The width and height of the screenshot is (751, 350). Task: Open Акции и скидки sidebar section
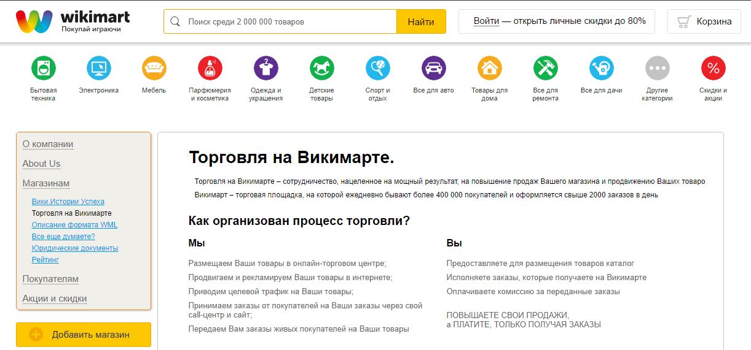pyautogui.click(x=55, y=299)
